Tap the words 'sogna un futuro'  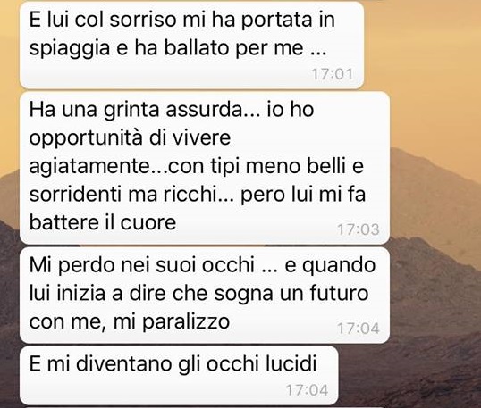tap(291, 294)
